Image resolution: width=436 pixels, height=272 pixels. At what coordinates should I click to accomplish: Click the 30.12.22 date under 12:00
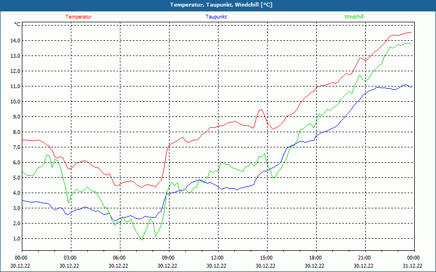(x=216, y=265)
